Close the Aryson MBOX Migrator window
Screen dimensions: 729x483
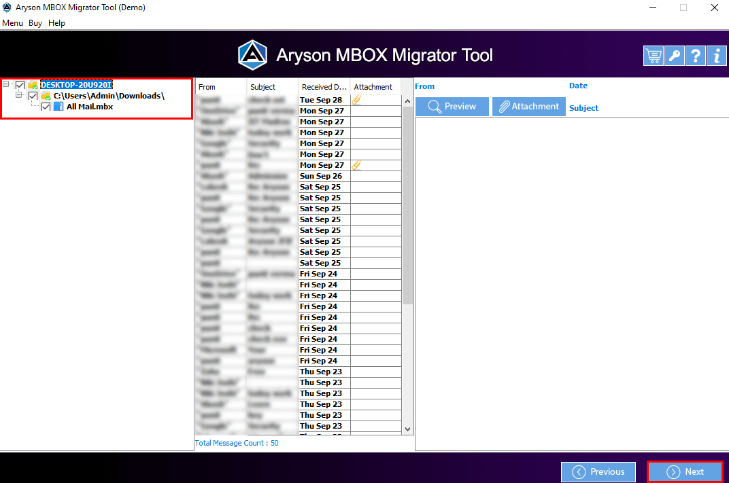coord(715,7)
